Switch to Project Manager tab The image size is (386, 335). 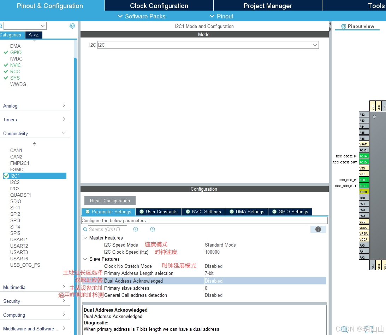[x=268, y=5]
